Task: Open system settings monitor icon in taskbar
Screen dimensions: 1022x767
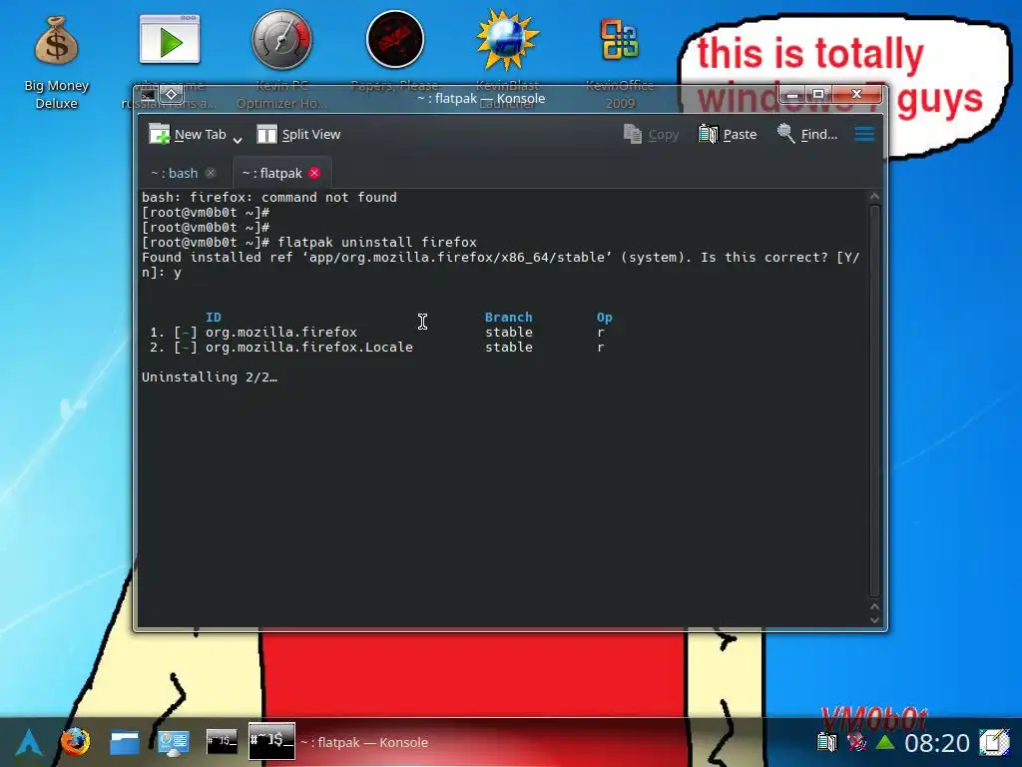Action: coord(173,742)
